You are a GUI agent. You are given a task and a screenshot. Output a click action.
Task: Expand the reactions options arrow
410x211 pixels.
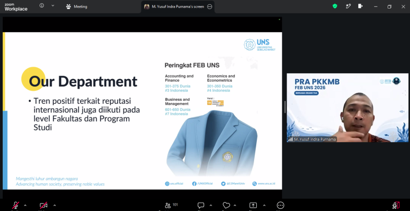(235, 205)
